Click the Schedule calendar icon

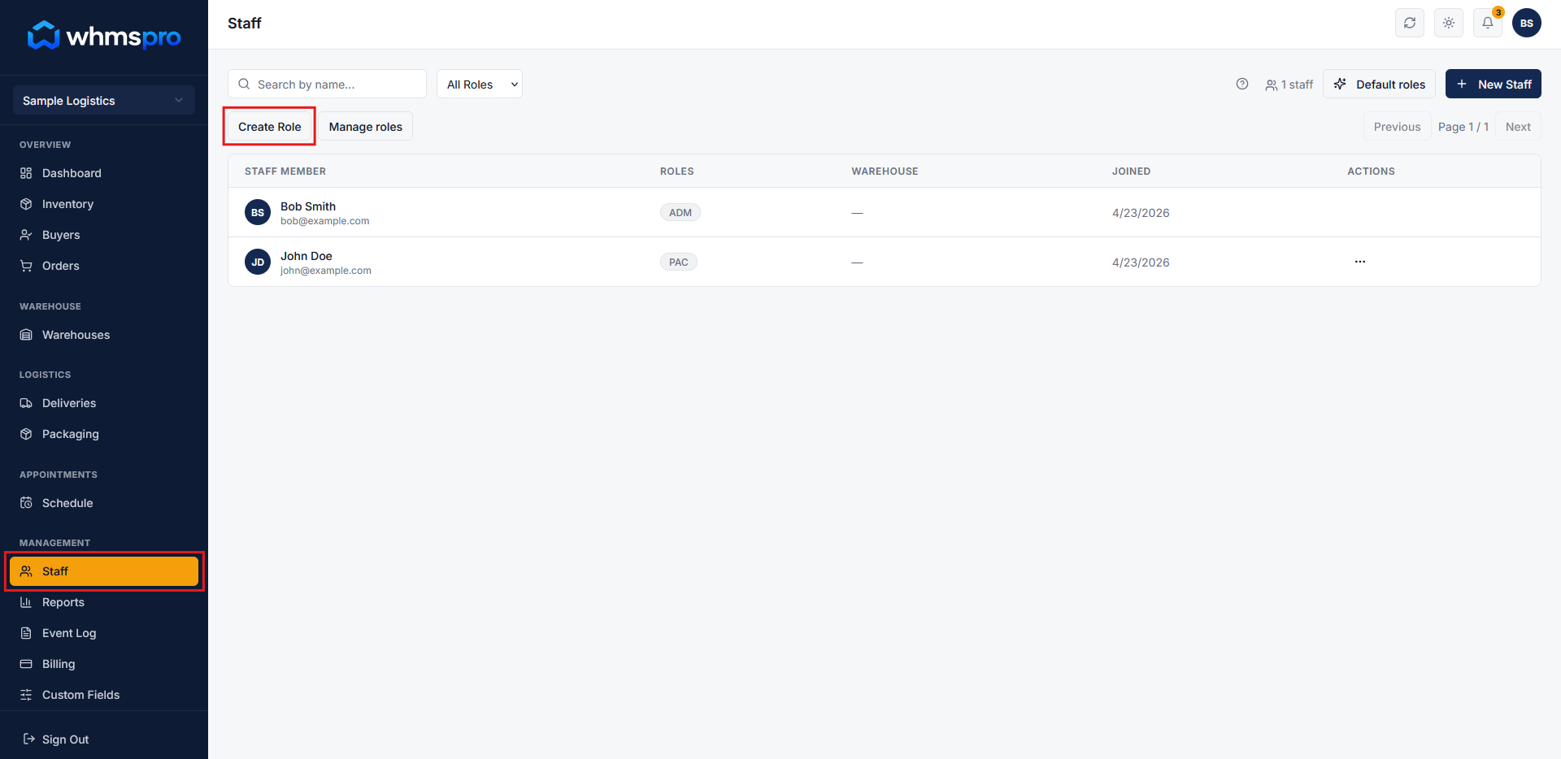pyautogui.click(x=26, y=503)
